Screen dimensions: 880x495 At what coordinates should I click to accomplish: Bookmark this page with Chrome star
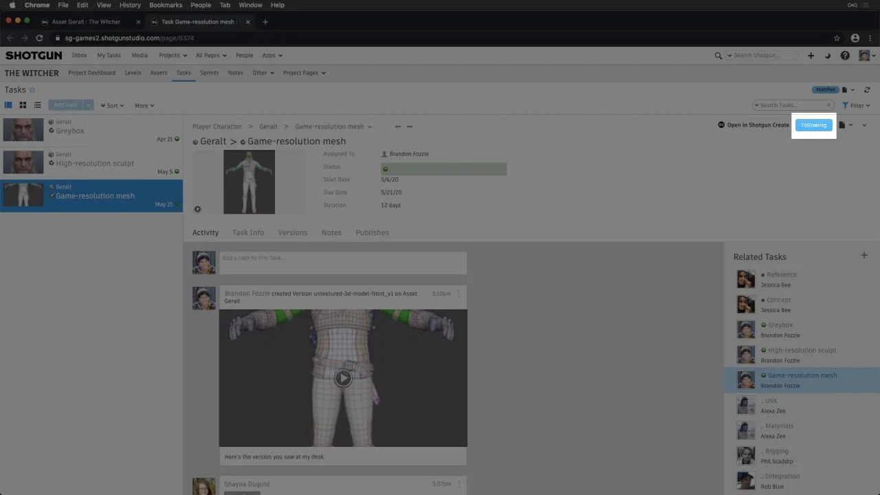(x=837, y=38)
